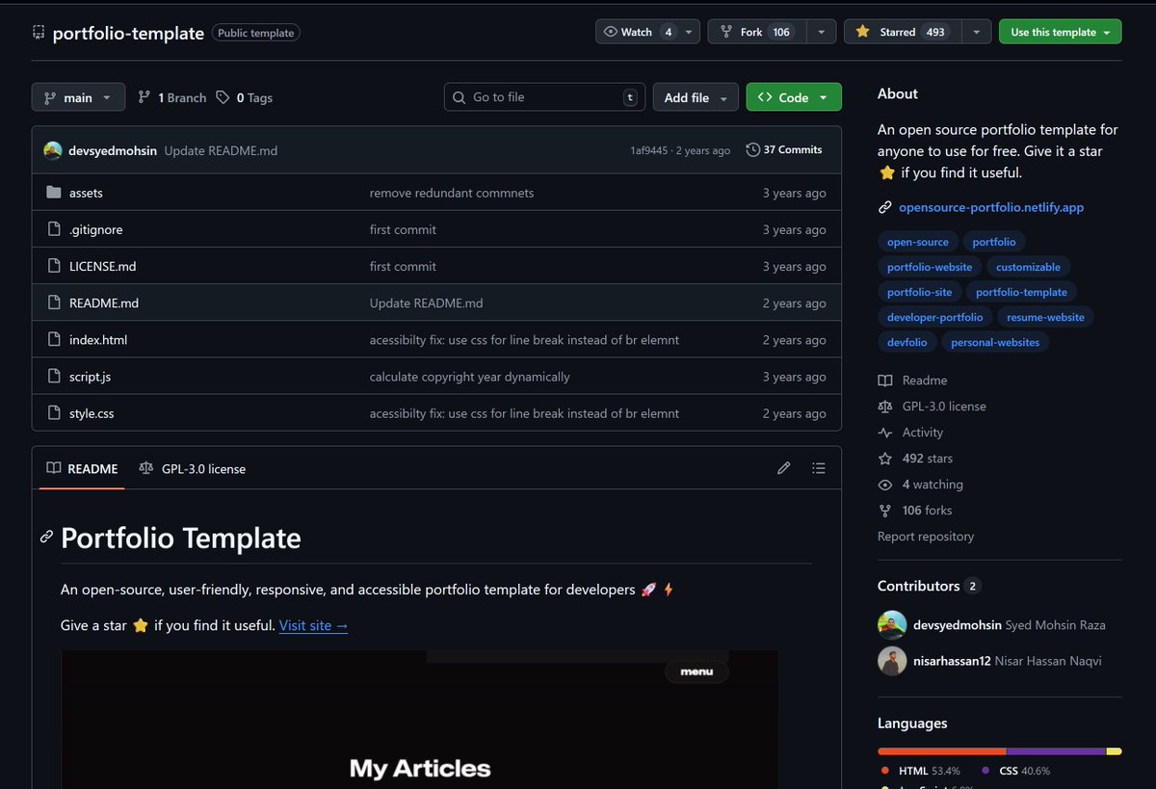Expand the dropdown arrow next to Fork
This screenshot has height=789, width=1156.
coord(821,32)
